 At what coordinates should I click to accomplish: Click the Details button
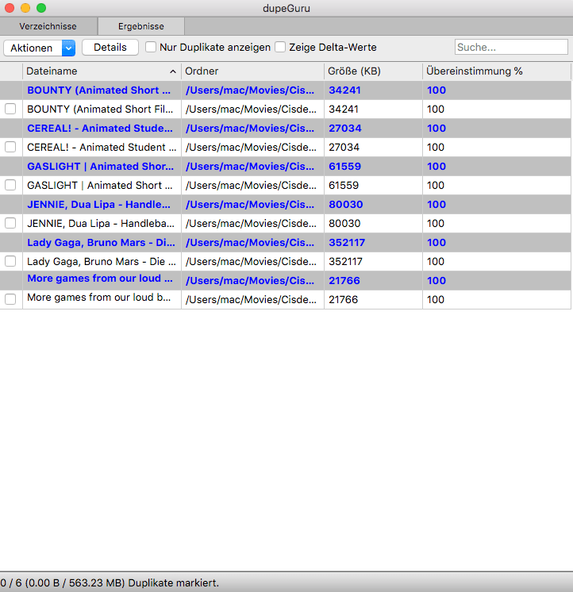[110, 48]
